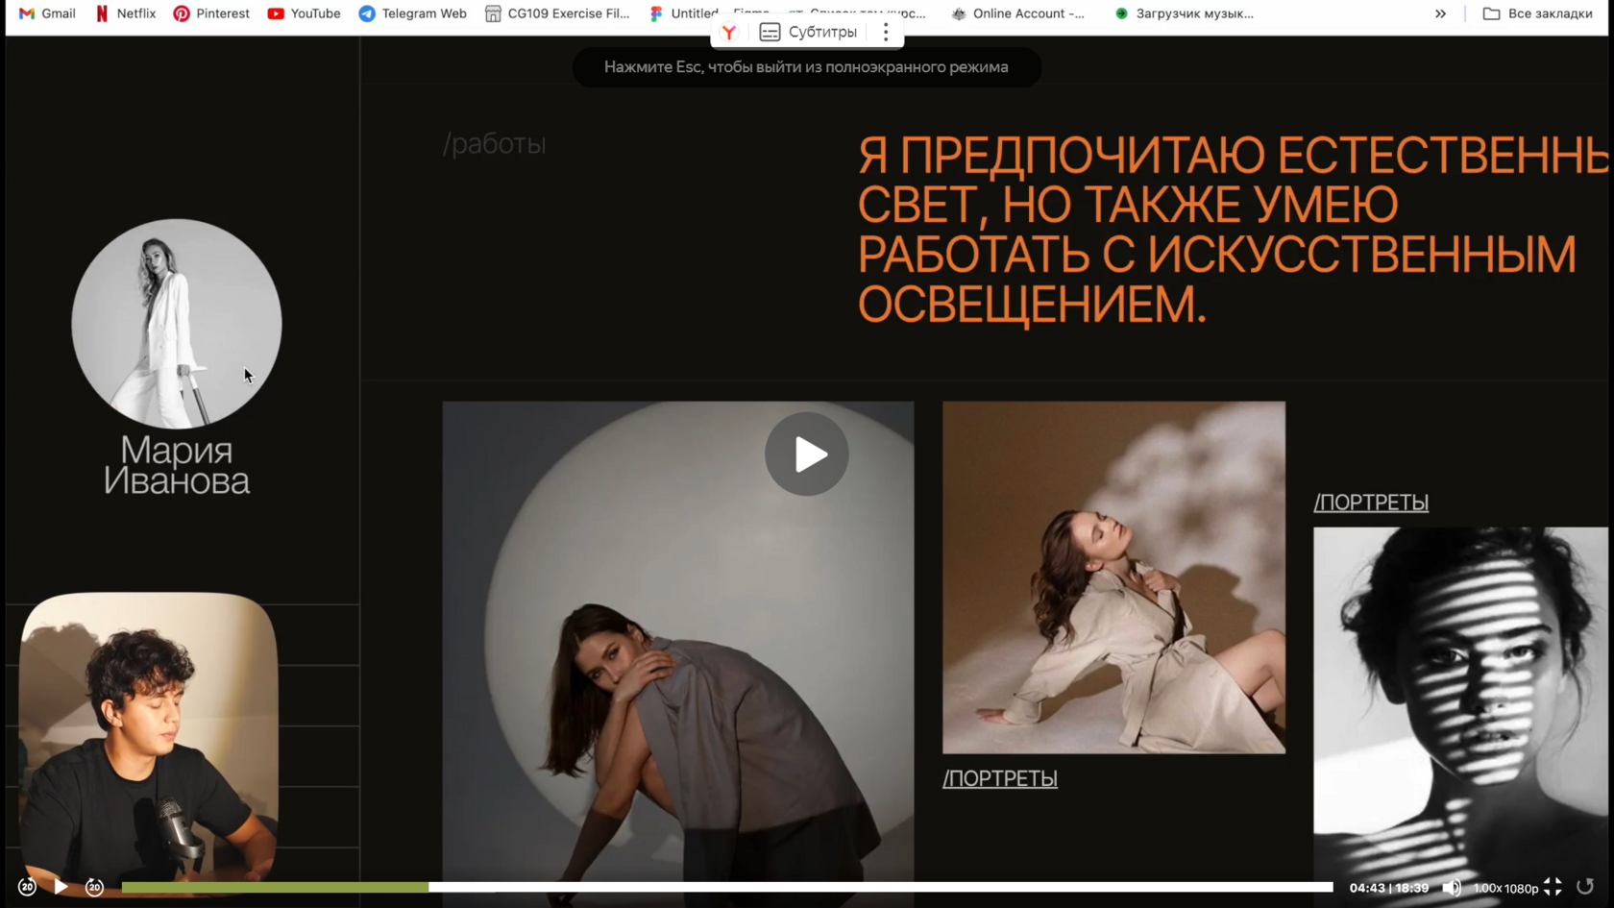Seek on the video progress bar
The image size is (1614, 908).
tap(727, 887)
